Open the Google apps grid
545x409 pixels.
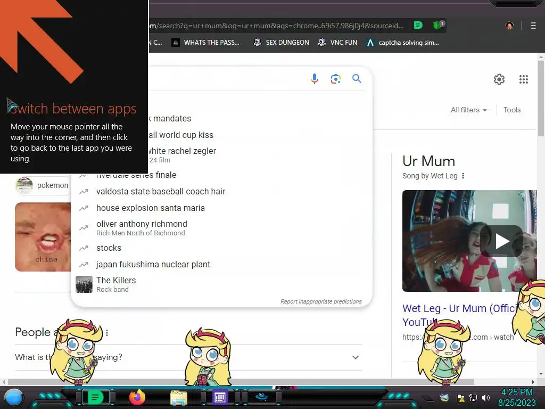pyautogui.click(x=524, y=79)
